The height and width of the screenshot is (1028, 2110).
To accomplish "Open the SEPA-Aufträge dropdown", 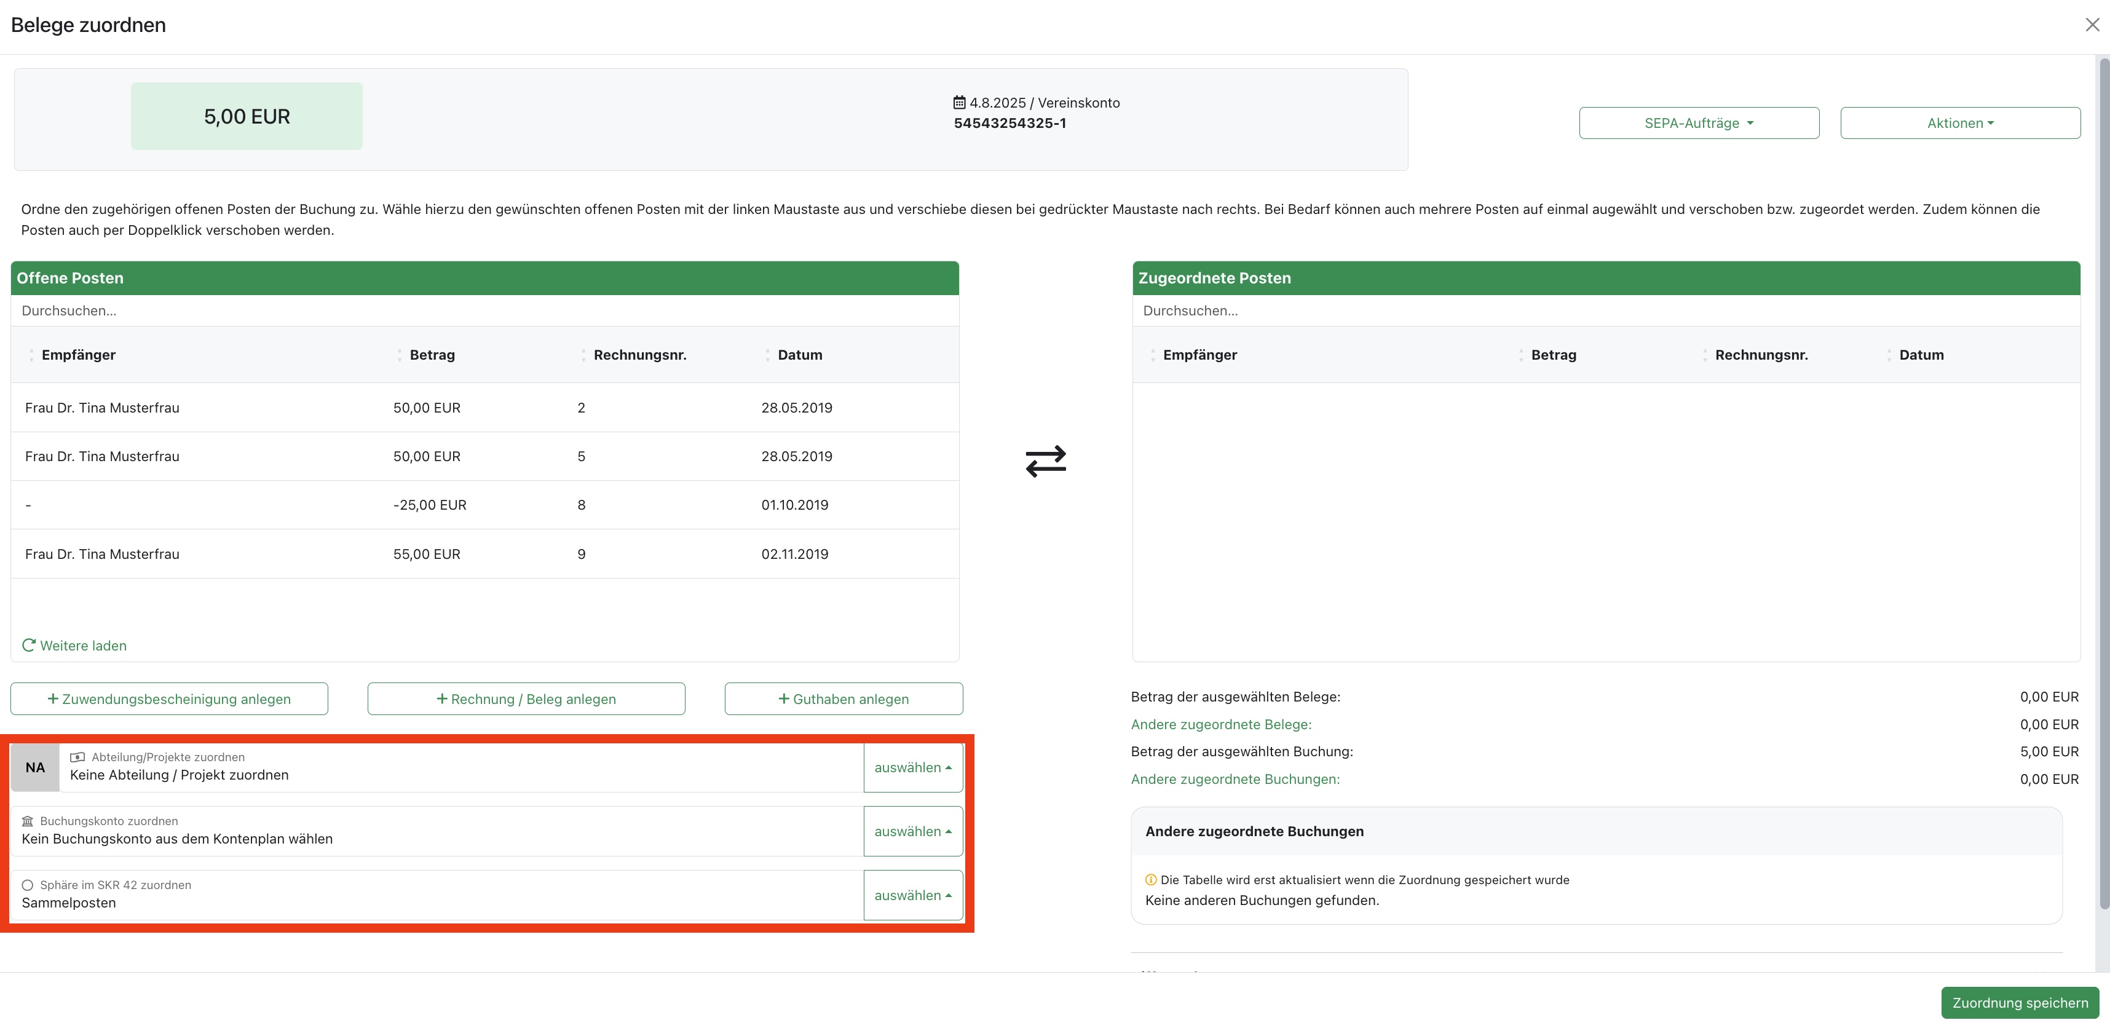I will click(1699, 123).
